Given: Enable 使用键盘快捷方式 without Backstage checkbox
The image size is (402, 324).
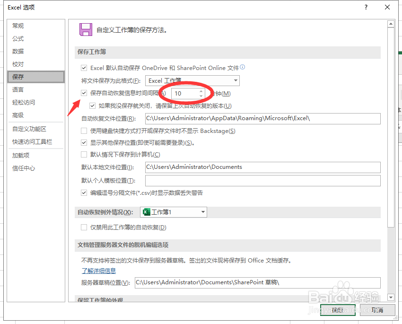Looking at the screenshot, I should (84, 131).
